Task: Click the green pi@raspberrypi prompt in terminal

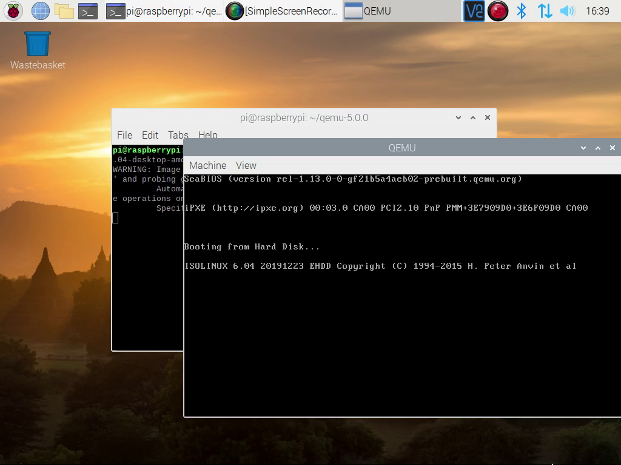Action: tap(147, 150)
